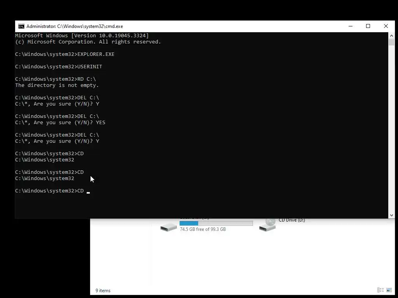Click the 'USERINIT' command line
The image size is (398, 298).
point(59,67)
